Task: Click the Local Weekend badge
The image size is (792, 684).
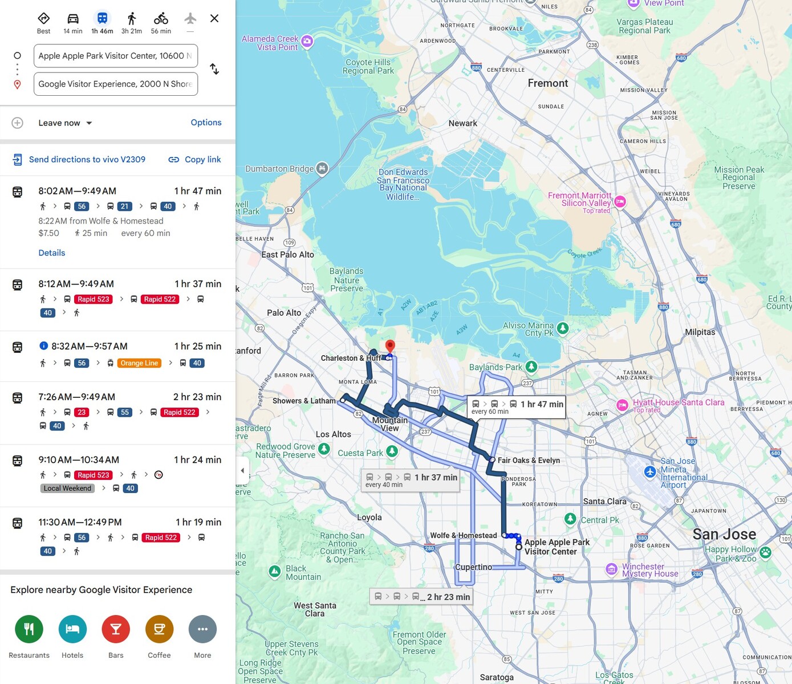Action: pos(67,488)
